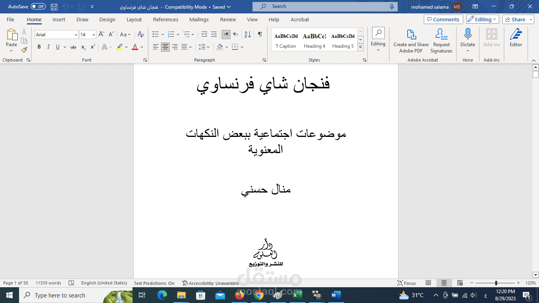
Task: Align text to the right
Action: click(x=175, y=47)
